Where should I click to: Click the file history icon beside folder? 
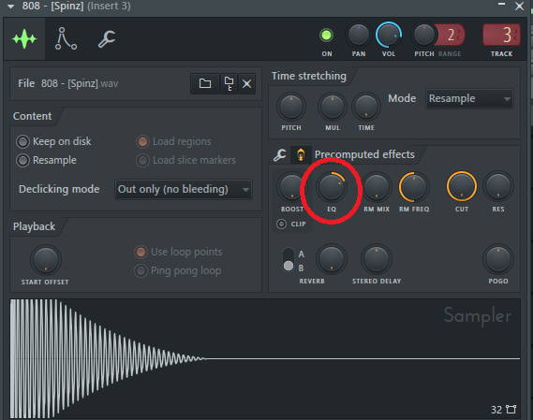[229, 83]
